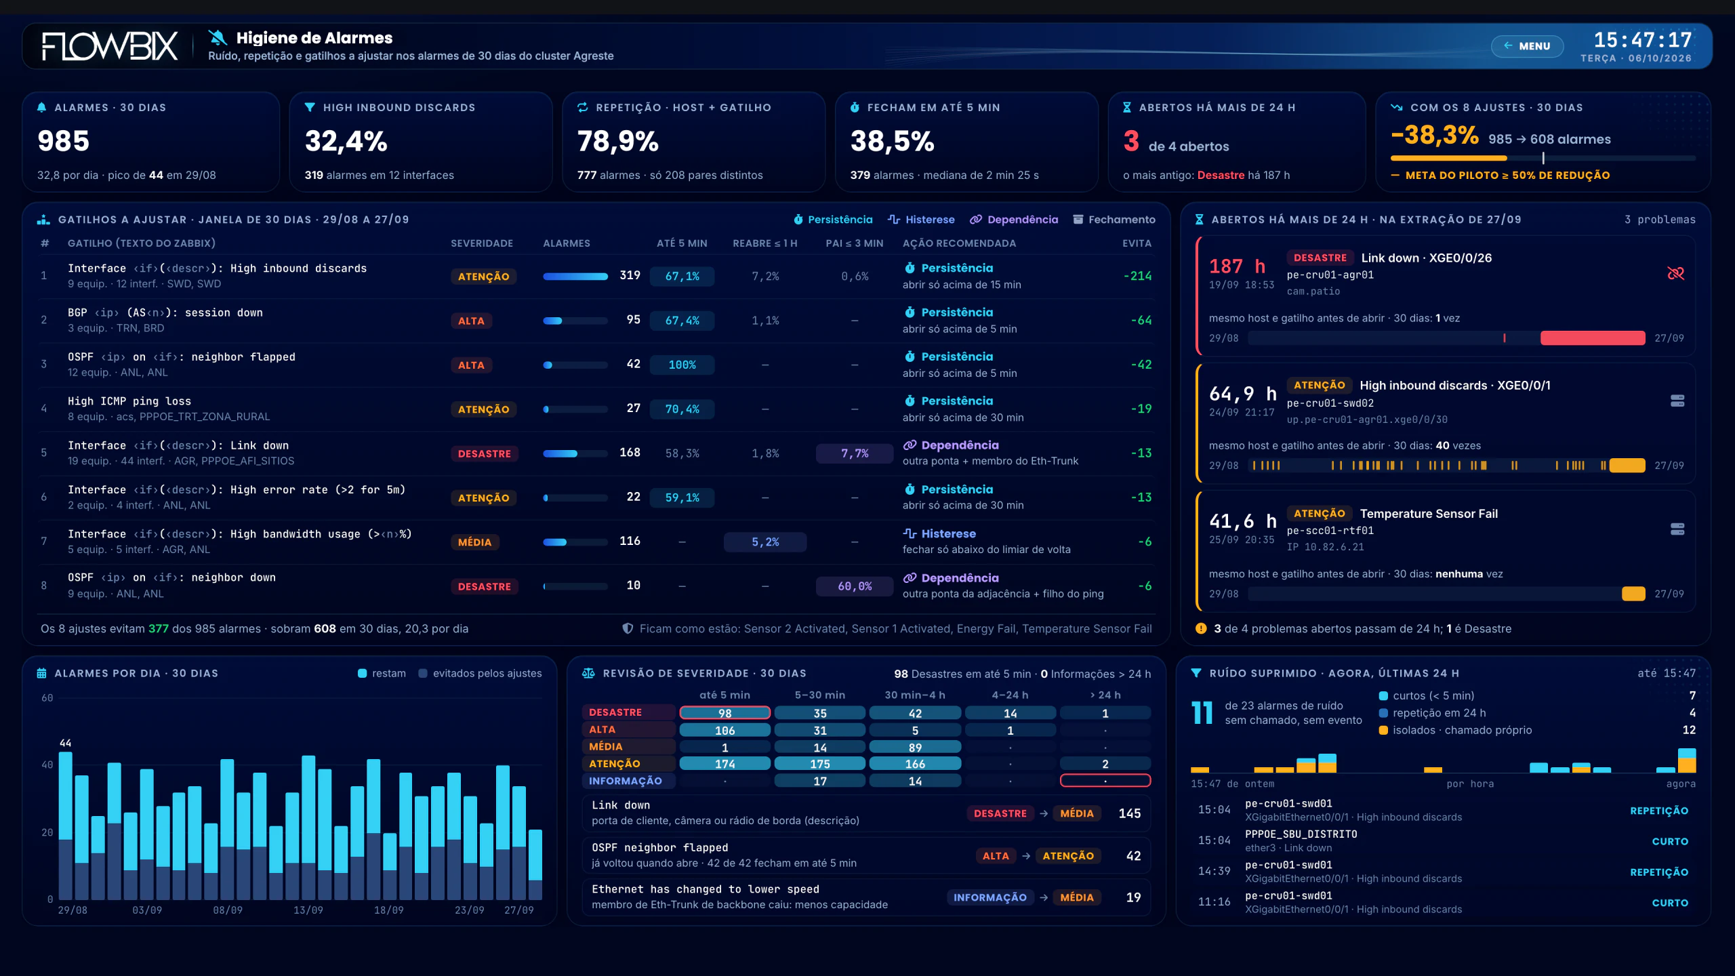
Task: Click funnel icon in Ruído suprimido panel
Action: (x=1196, y=673)
